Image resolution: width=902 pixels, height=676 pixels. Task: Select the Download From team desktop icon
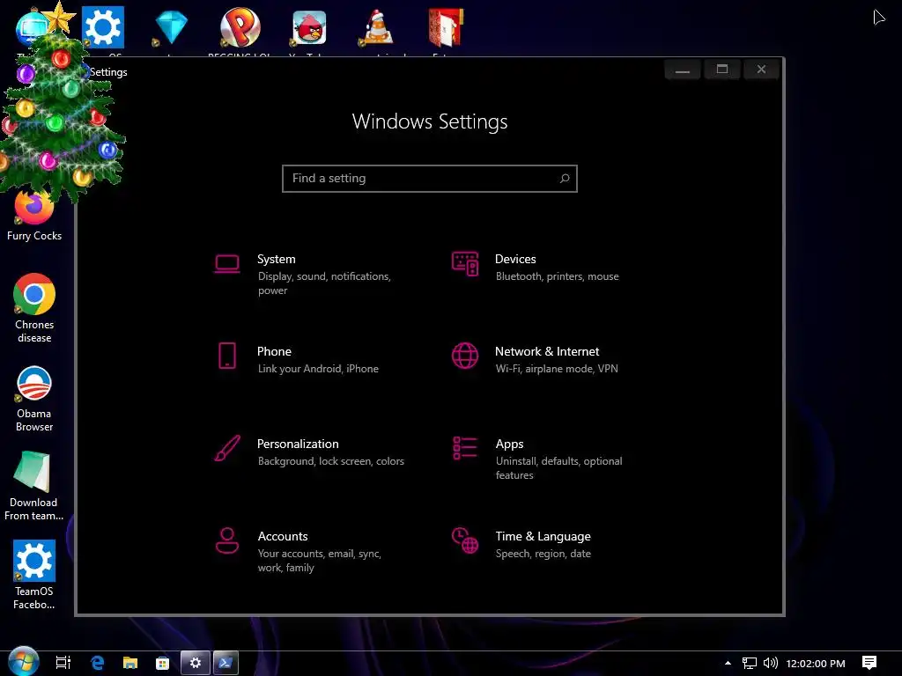(x=33, y=486)
